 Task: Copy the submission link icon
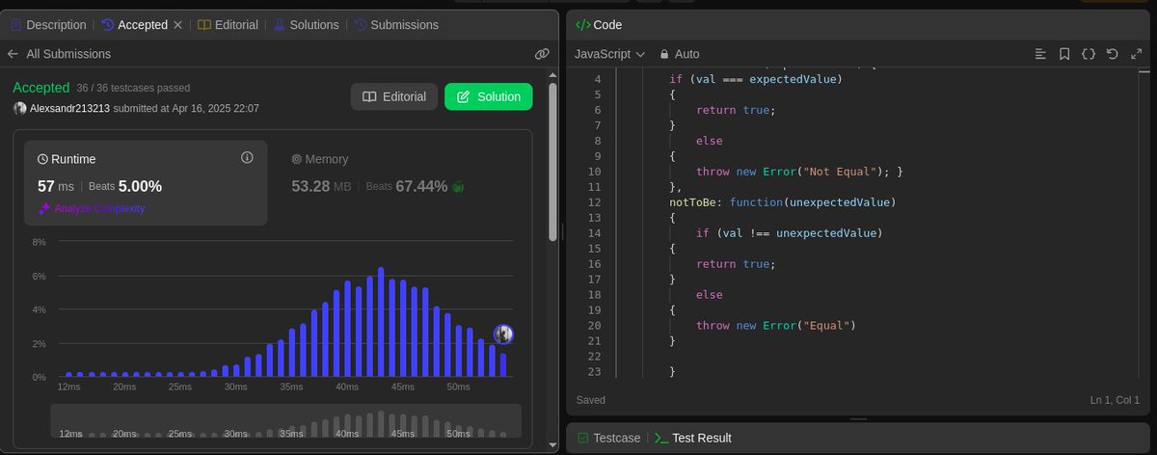[x=542, y=54]
